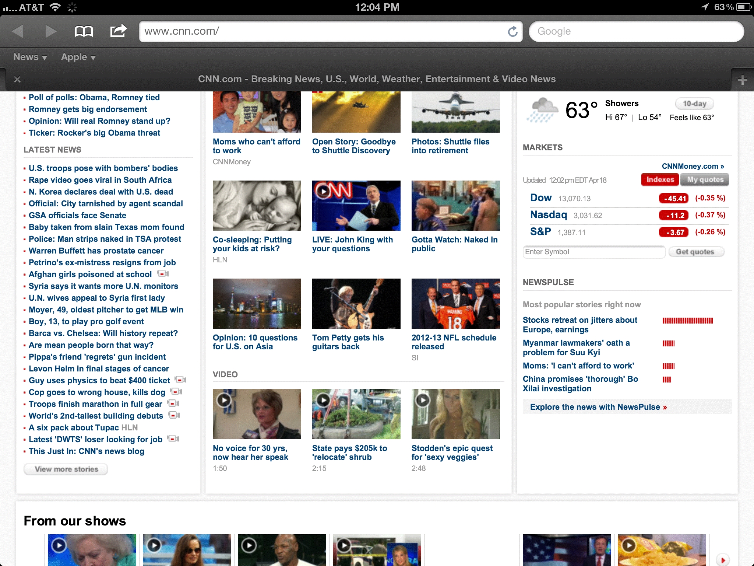Image resolution: width=754 pixels, height=566 pixels.
Task: Open 'Explore the news with NewsPulse'
Action: [599, 407]
